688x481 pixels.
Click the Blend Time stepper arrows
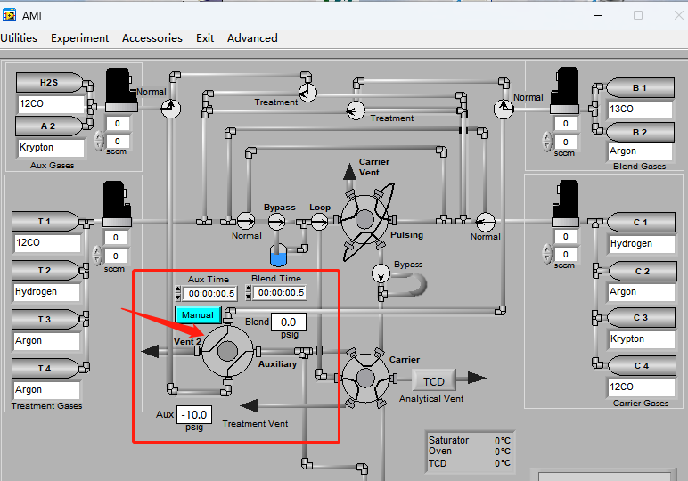pyautogui.click(x=247, y=293)
